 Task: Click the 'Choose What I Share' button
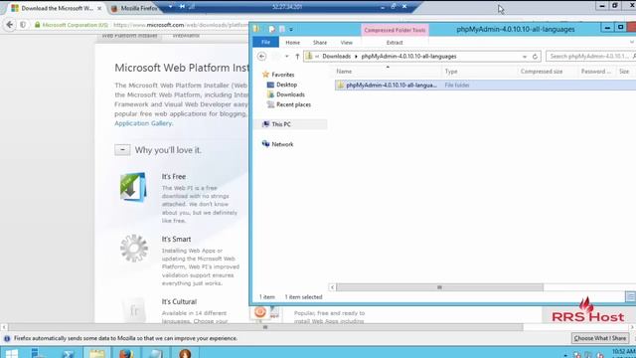point(600,338)
